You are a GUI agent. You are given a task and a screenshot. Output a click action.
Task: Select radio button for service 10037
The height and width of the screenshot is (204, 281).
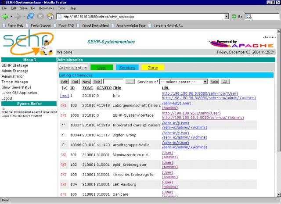[63, 125]
